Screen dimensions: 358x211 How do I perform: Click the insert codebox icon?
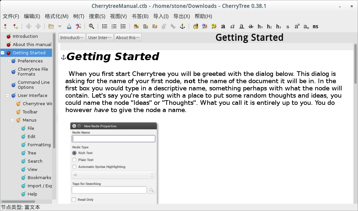tap(155, 26)
